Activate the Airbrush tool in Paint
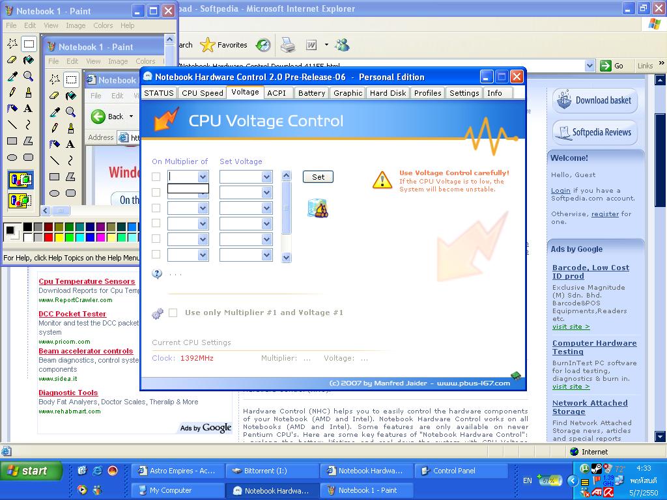Viewport: 667px width, 500px height. coord(12,109)
